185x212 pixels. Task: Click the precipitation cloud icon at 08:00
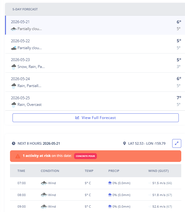click(110, 195)
